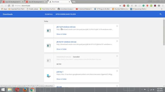Open the Apps bookmarks shortcut
This screenshot has width=165, height=92.
pos(4,9)
